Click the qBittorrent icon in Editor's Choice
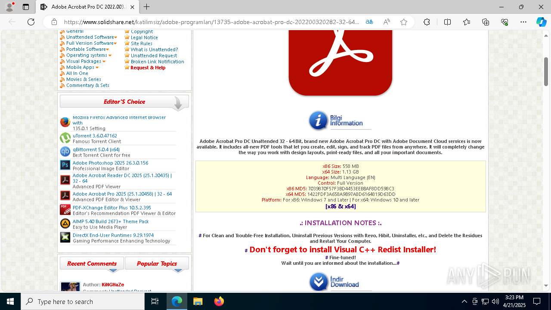551x310 pixels. [65, 152]
